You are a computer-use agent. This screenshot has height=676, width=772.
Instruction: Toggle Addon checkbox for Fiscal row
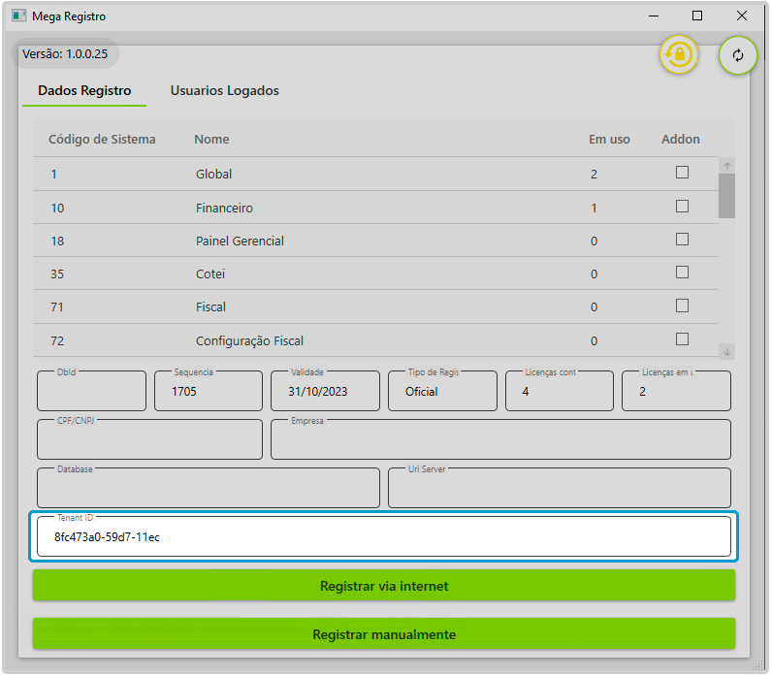click(682, 306)
